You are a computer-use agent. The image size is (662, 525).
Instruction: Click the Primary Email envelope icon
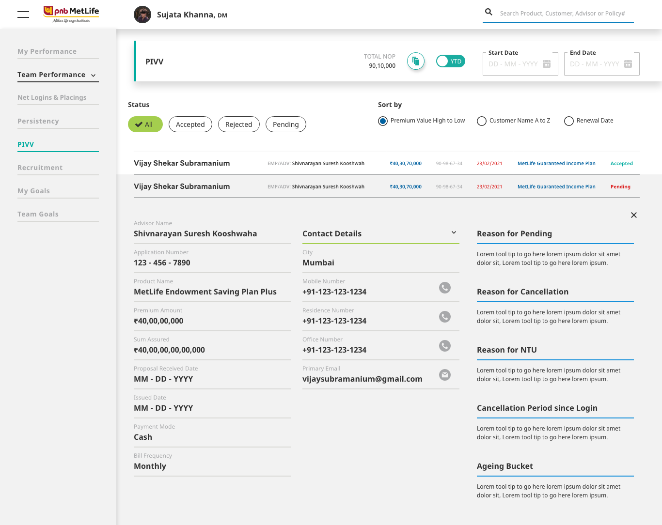click(445, 375)
